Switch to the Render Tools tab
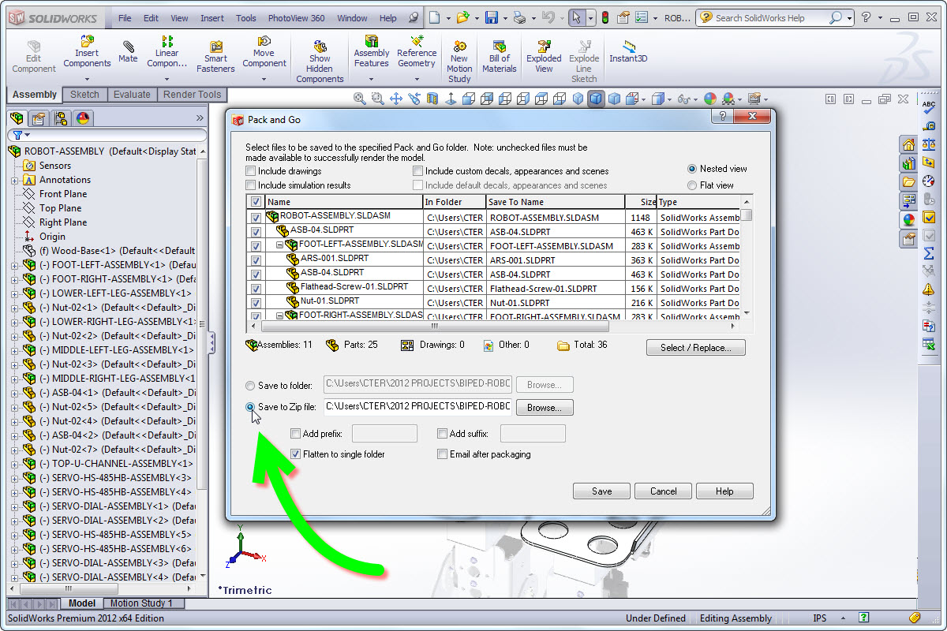 click(192, 95)
